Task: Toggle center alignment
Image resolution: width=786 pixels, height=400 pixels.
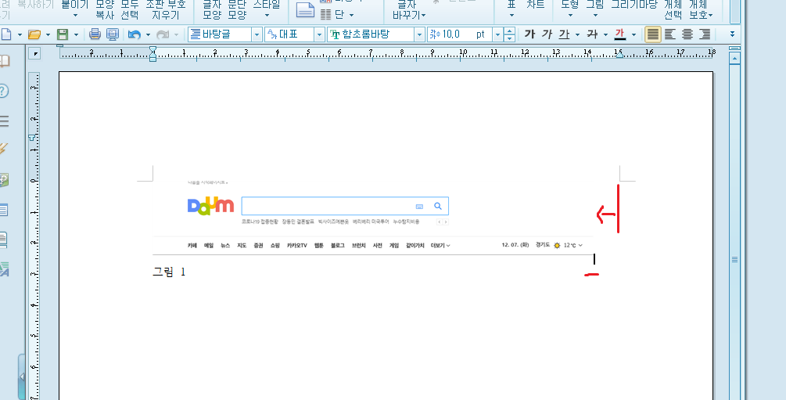Action: 687,34
